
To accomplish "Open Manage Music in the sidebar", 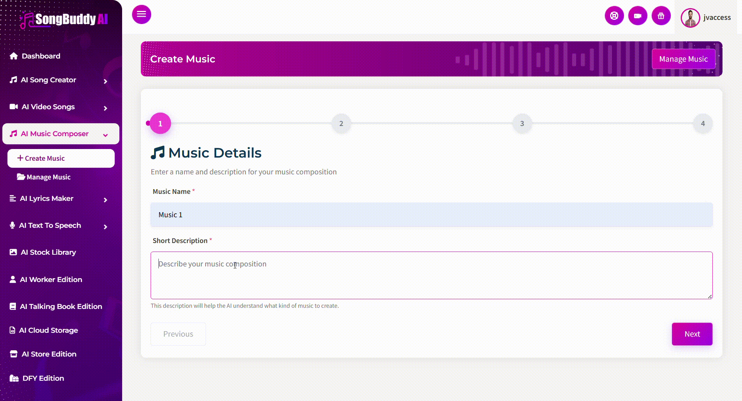I will [48, 177].
